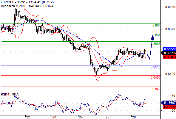
Task: Click the green 0.864 resistance label
Action: pos(156,25)
